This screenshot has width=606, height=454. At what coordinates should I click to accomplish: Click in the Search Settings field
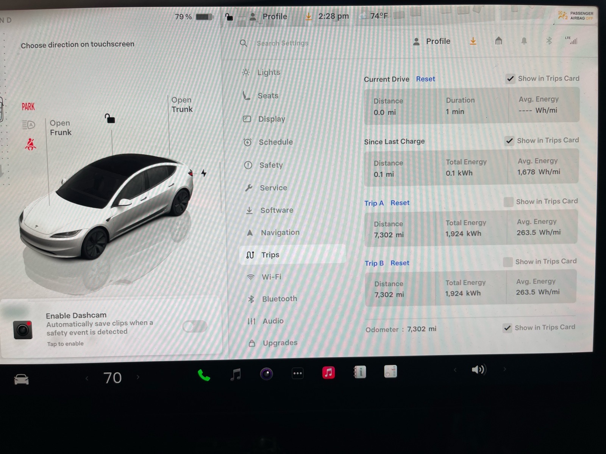[x=282, y=43]
